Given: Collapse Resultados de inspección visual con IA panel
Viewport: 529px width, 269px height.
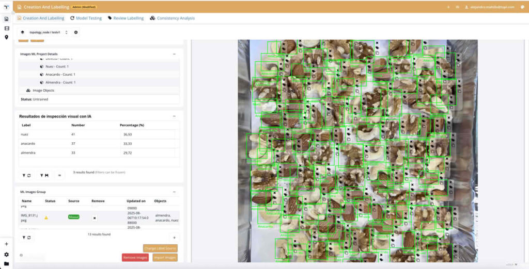Looking at the screenshot, I should pyautogui.click(x=174, y=116).
